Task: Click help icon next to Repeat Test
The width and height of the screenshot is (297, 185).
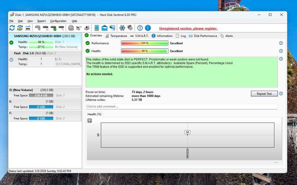Action: tap(281, 93)
